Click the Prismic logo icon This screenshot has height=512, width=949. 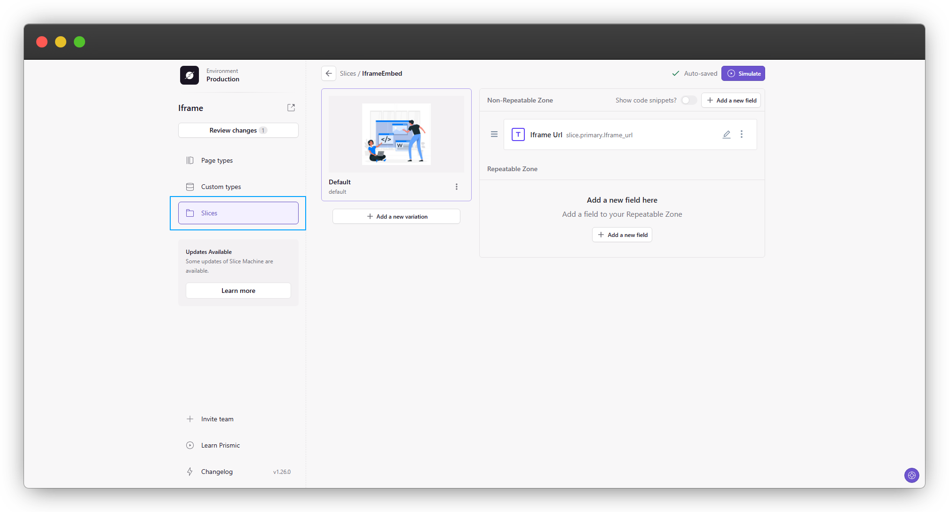coord(190,75)
